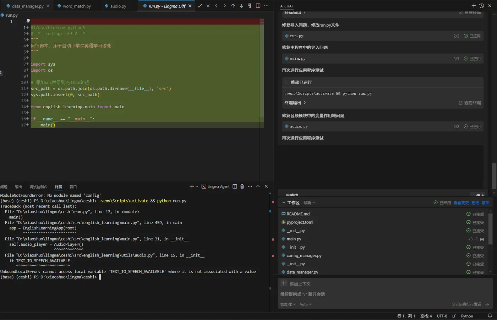Select the Lingma Agent terminal
This screenshot has width=497, height=320.
point(215,186)
